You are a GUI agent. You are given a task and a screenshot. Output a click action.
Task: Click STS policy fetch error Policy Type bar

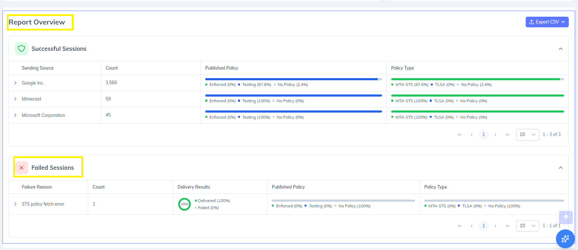(x=494, y=201)
